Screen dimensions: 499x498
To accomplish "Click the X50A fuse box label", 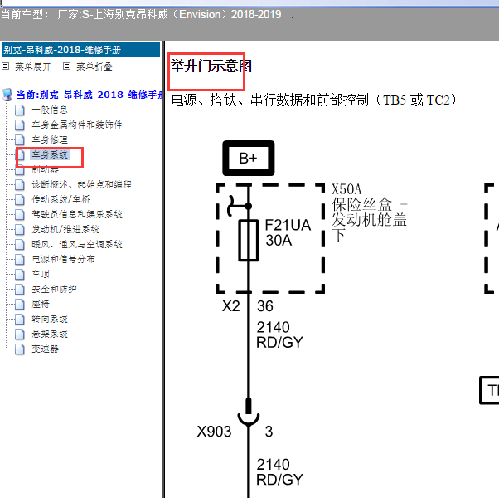I will (x=369, y=212).
